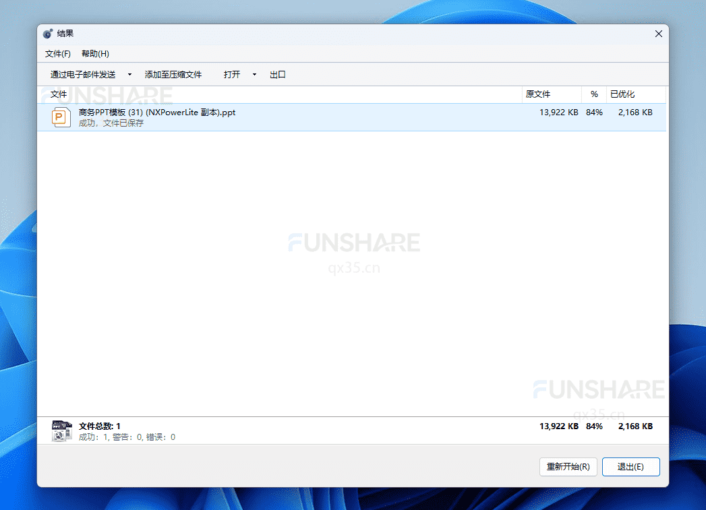Click the 文件 column header

click(x=59, y=94)
